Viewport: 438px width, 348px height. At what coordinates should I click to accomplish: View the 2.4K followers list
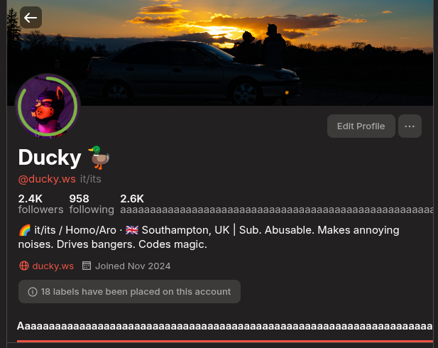tap(40, 204)
